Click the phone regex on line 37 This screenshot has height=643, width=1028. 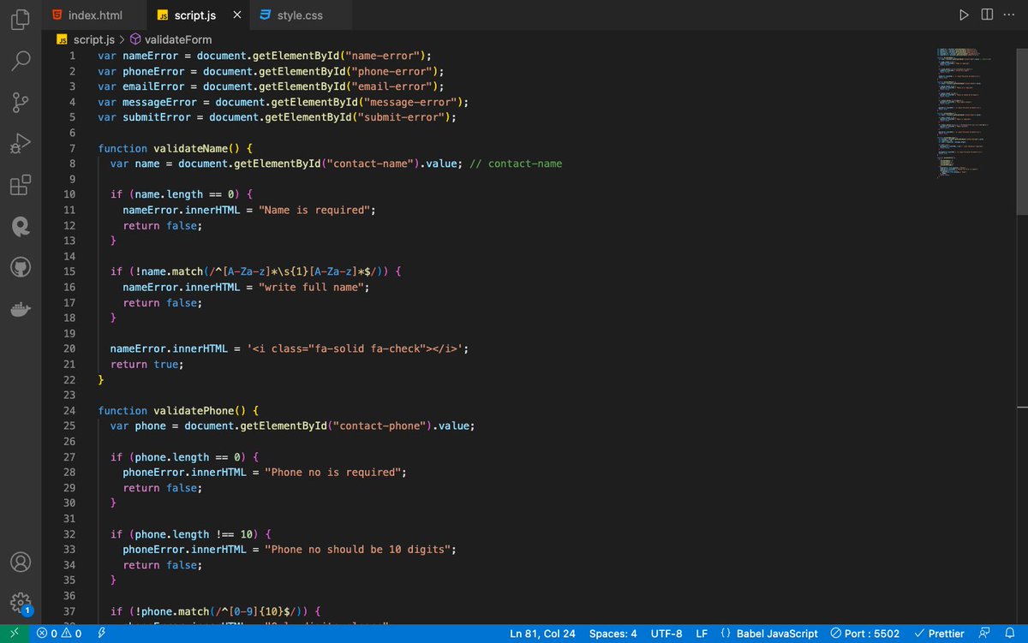coord(259,611)
